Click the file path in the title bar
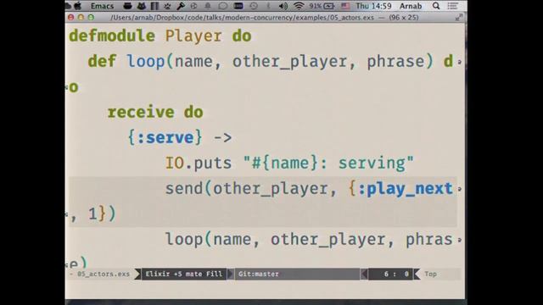 pos(242,17)
